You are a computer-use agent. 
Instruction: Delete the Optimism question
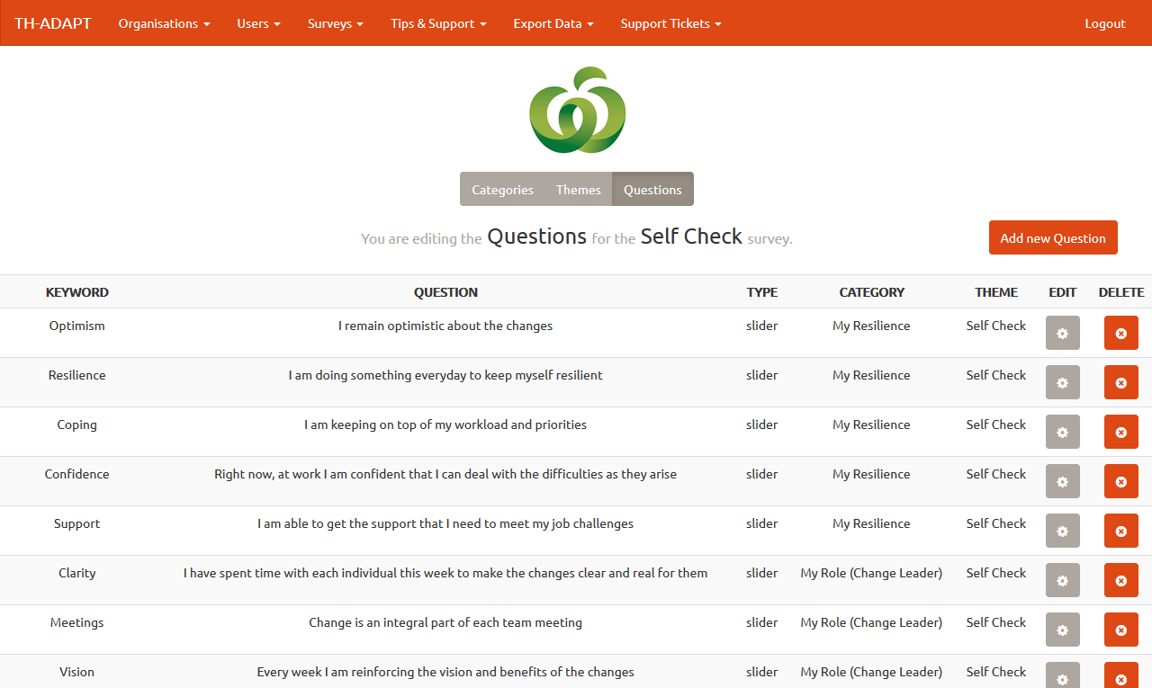(1121, 333)
